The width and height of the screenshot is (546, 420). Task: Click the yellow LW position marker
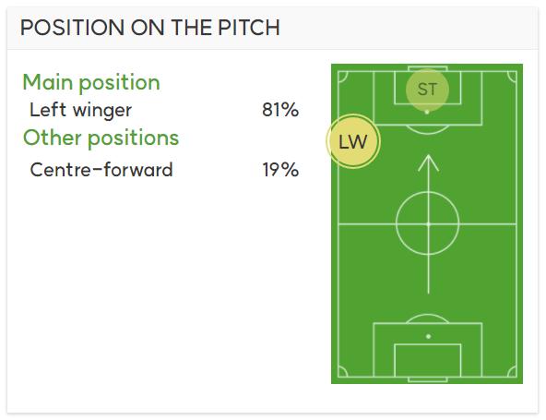tap(353, 141)
